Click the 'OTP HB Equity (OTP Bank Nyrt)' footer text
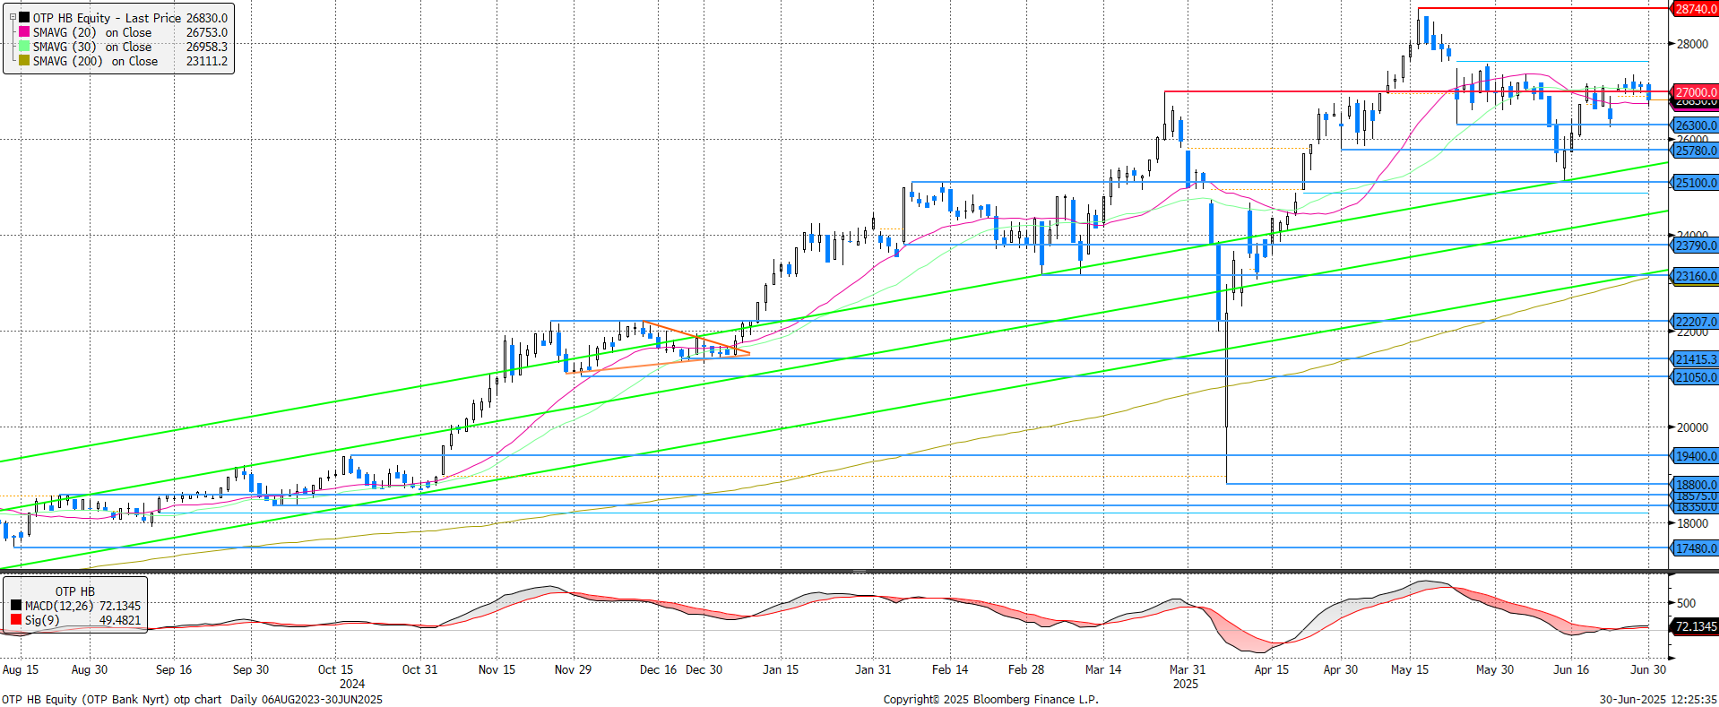This screenshot has width=1719, height=707. 86,699
